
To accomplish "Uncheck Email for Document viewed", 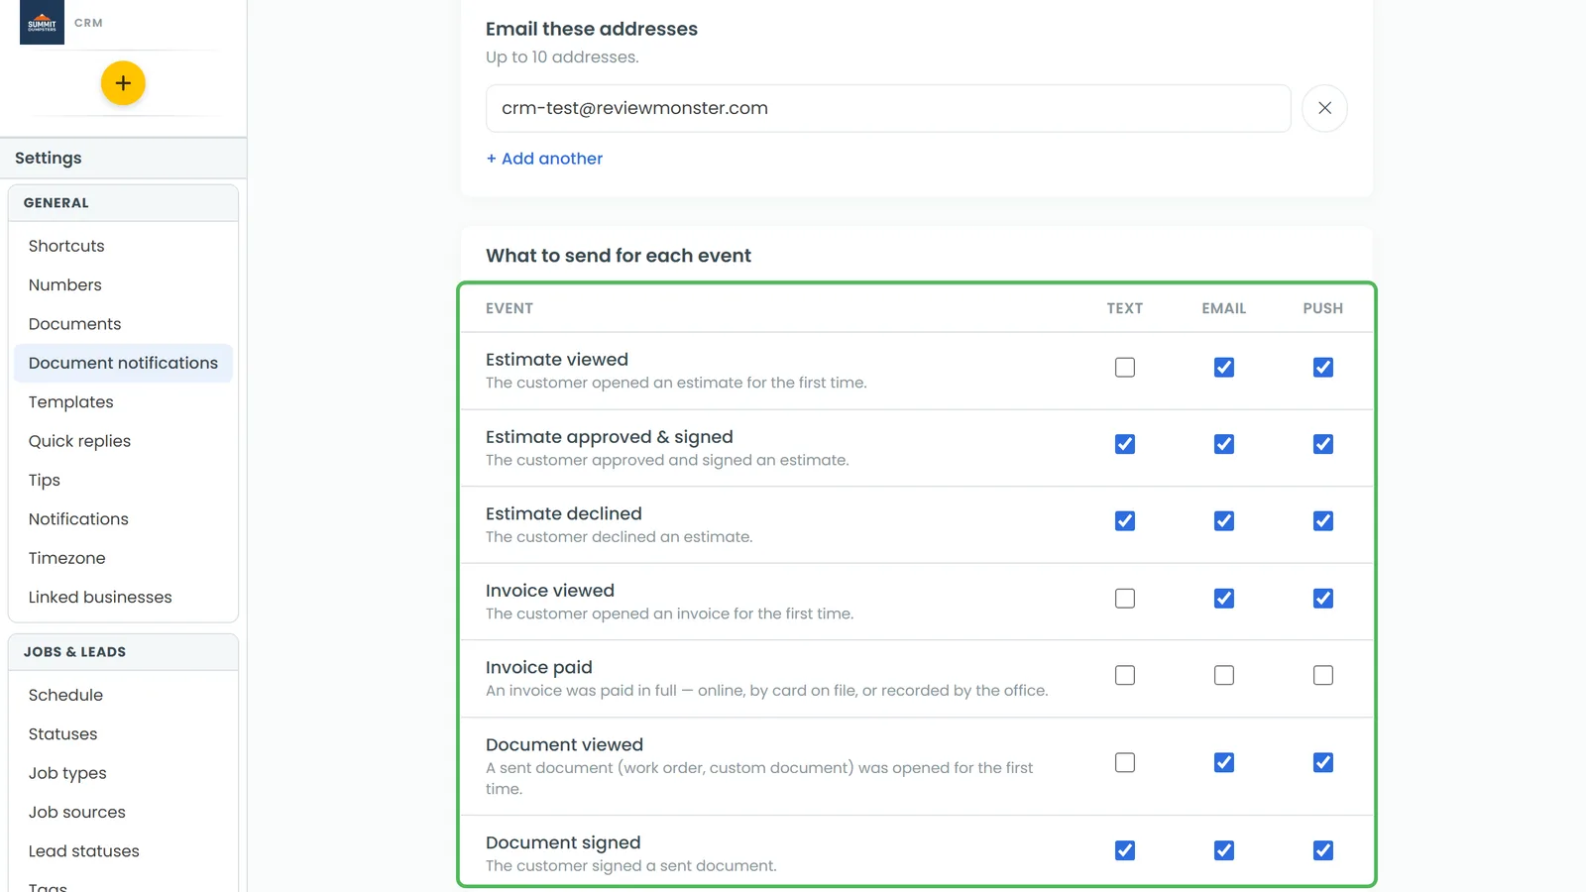I will click(x=1224, y=763).
